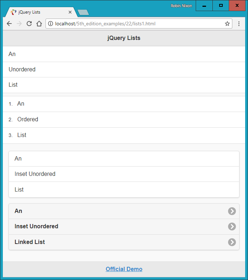Select item 2. Ordered

pyautogui.click(x=124, y=119)
